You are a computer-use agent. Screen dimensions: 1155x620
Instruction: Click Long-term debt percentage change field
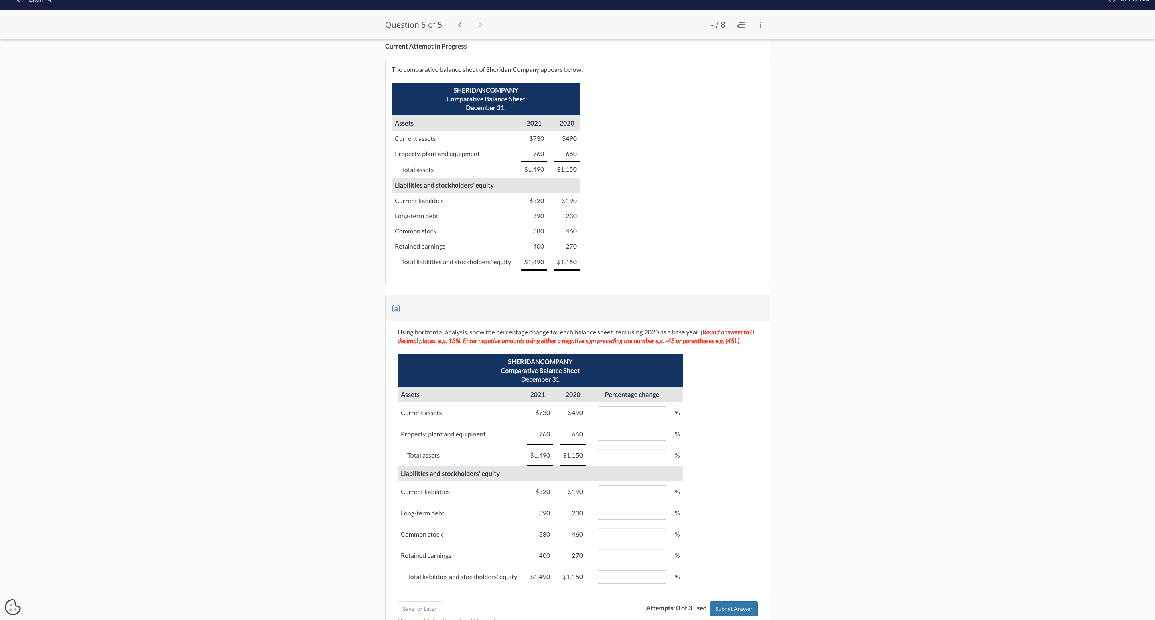click(631, 513)
